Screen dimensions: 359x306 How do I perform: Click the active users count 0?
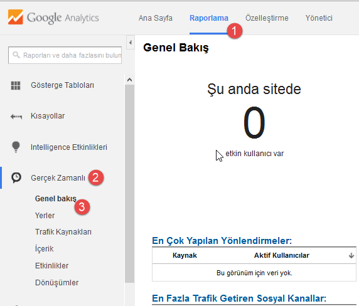click(x=254, y=123)
